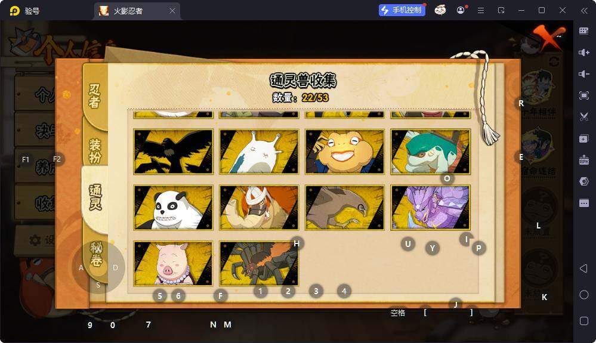The width and height of the screenshot is (596, 343).
Task: Click the emulator volume up icon
Action: coord(584,52)
